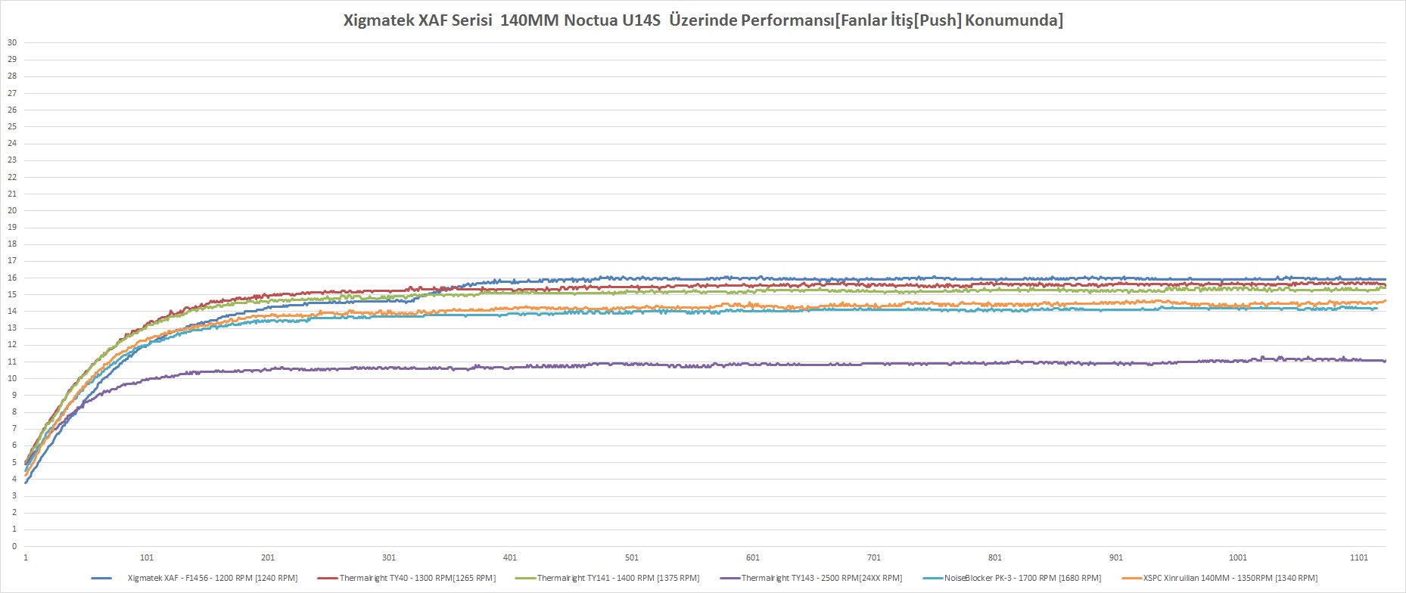The image size is (1406, 593).
Task: Click the teal NoiseBlocker PK-3 legend marker
Action: [x=933, y=579]
